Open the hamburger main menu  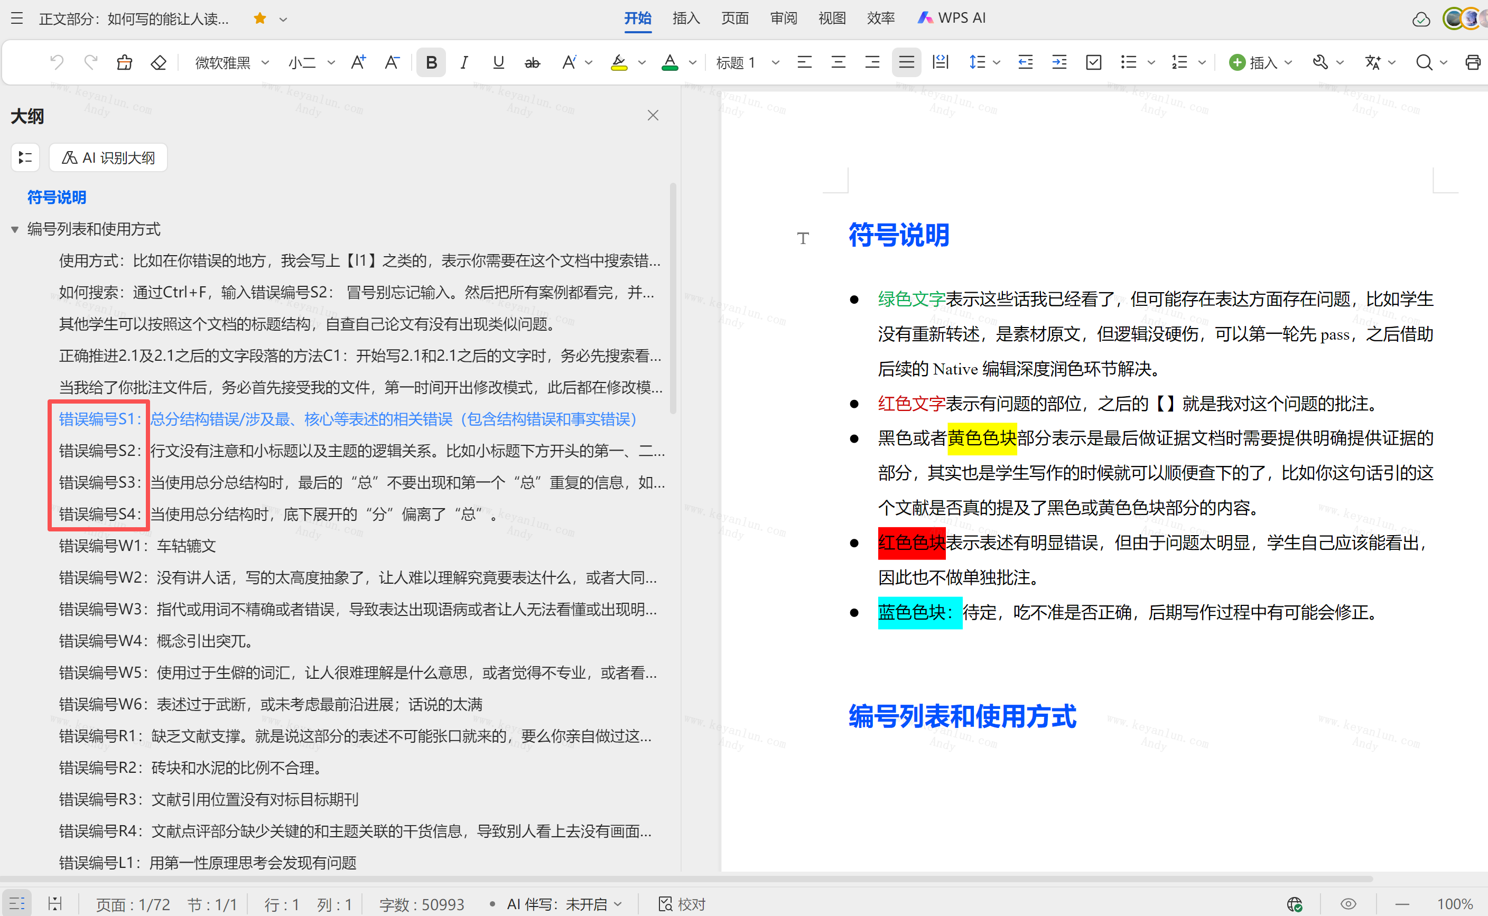(x=17, y=18)
